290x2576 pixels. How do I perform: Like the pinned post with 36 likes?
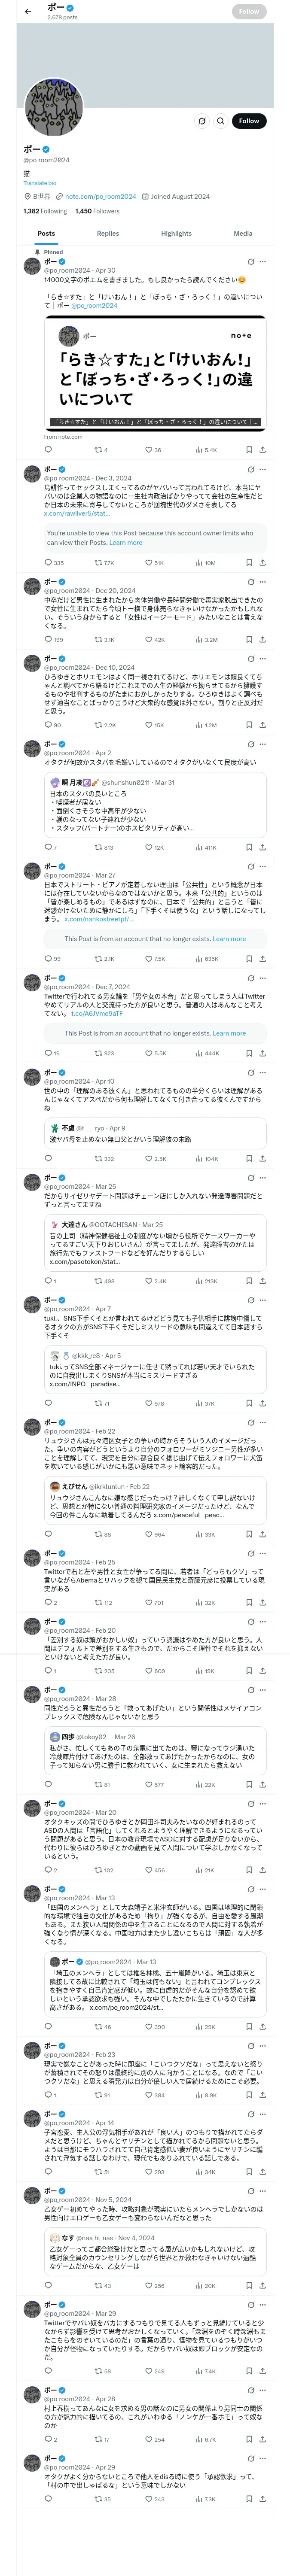[151, 450]
